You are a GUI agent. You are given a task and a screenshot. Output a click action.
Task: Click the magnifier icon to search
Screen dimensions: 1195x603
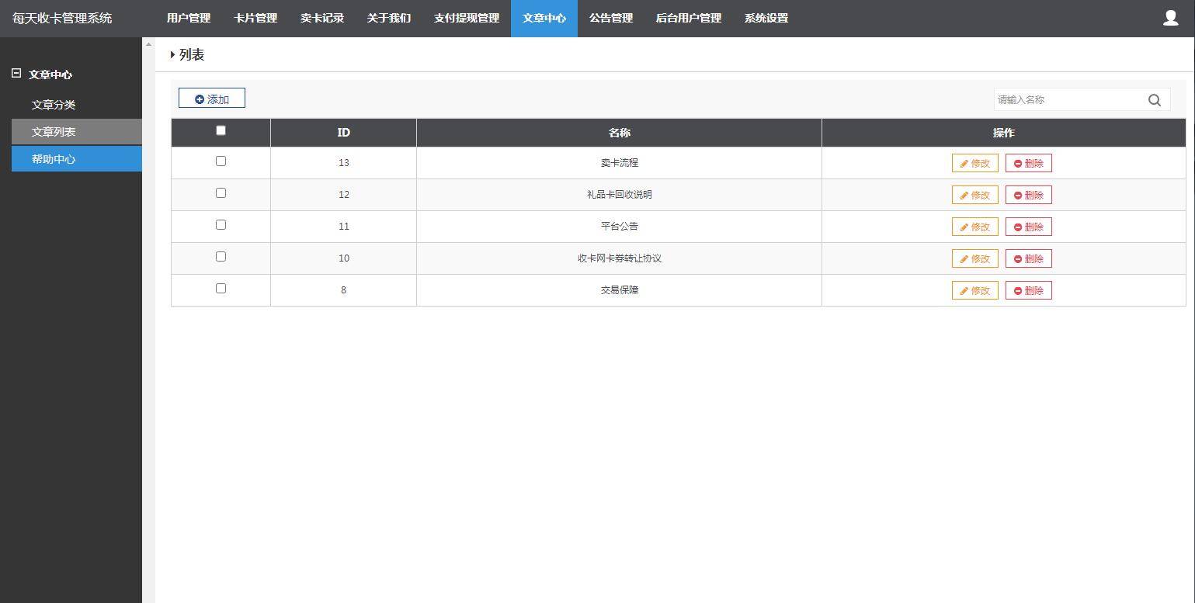[1154, 99]
